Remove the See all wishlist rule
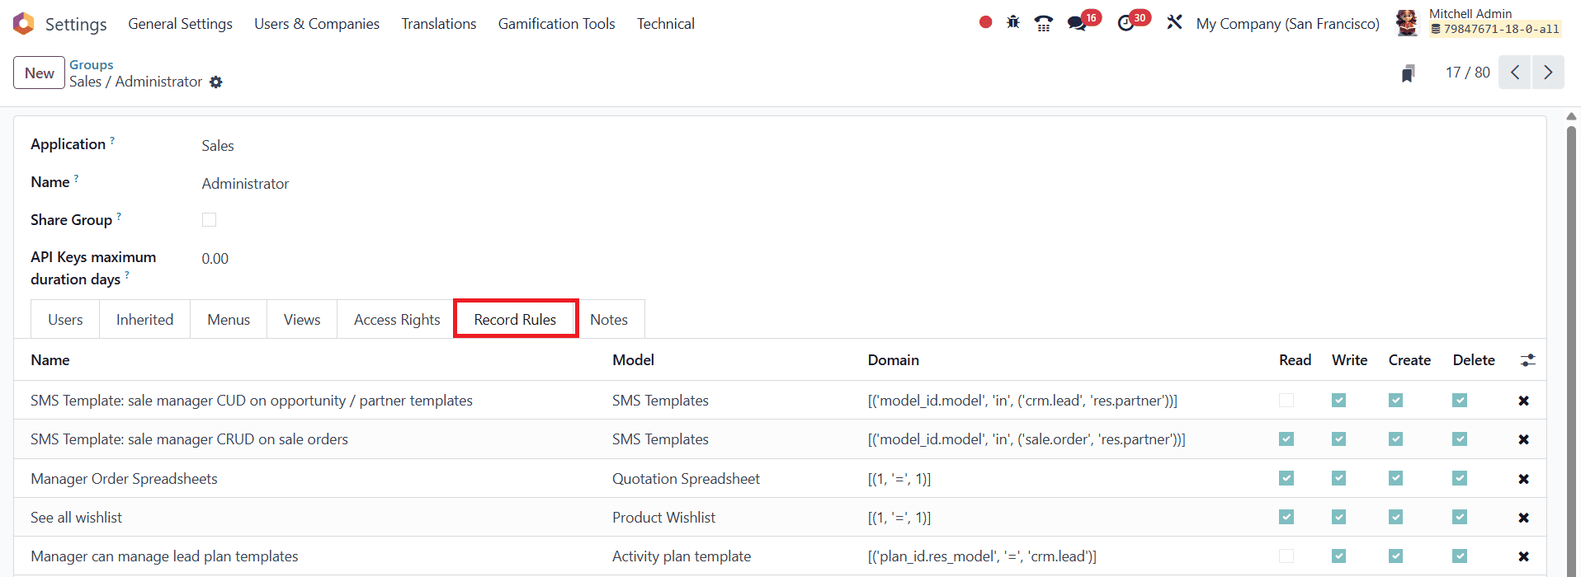Image resolution: width=1581 pixels, height=577 pixels. 1523,518
